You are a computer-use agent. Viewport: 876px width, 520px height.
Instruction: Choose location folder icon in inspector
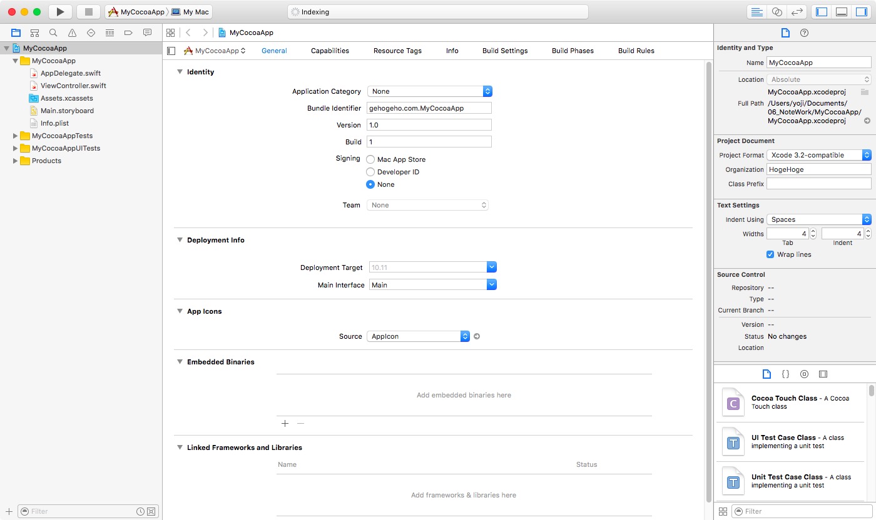(x=865, y=92)
